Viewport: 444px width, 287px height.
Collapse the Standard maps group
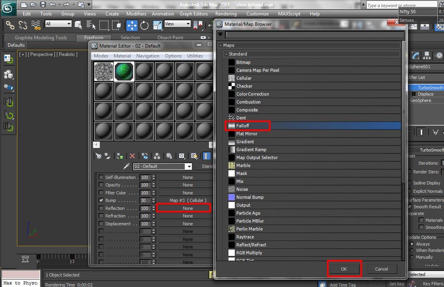pyautogui.click(x=227, y=54)
